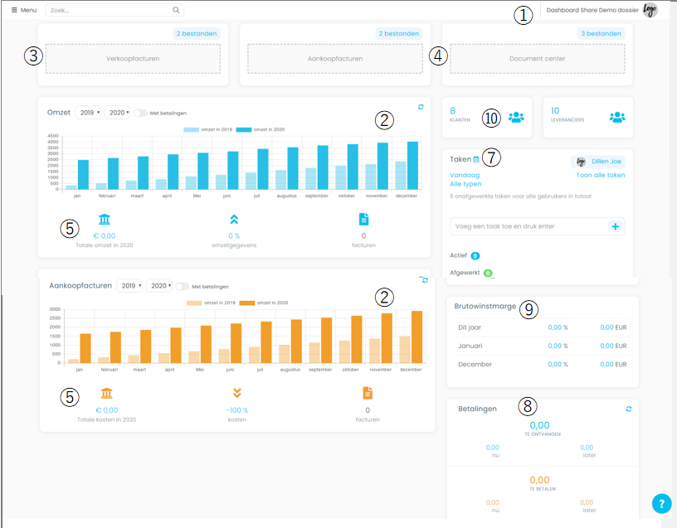The height and width of the screenshot is (528, 677).
Task: Click the calendar icon next to Taken
Action: click(x=476, y=159)
